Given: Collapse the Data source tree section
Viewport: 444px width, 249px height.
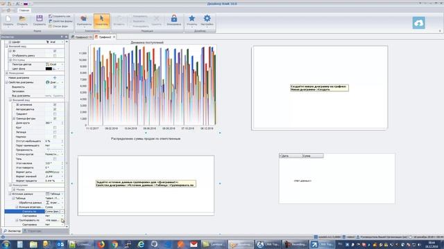Looking at the screenshot, I should click(x=10, y=194).
